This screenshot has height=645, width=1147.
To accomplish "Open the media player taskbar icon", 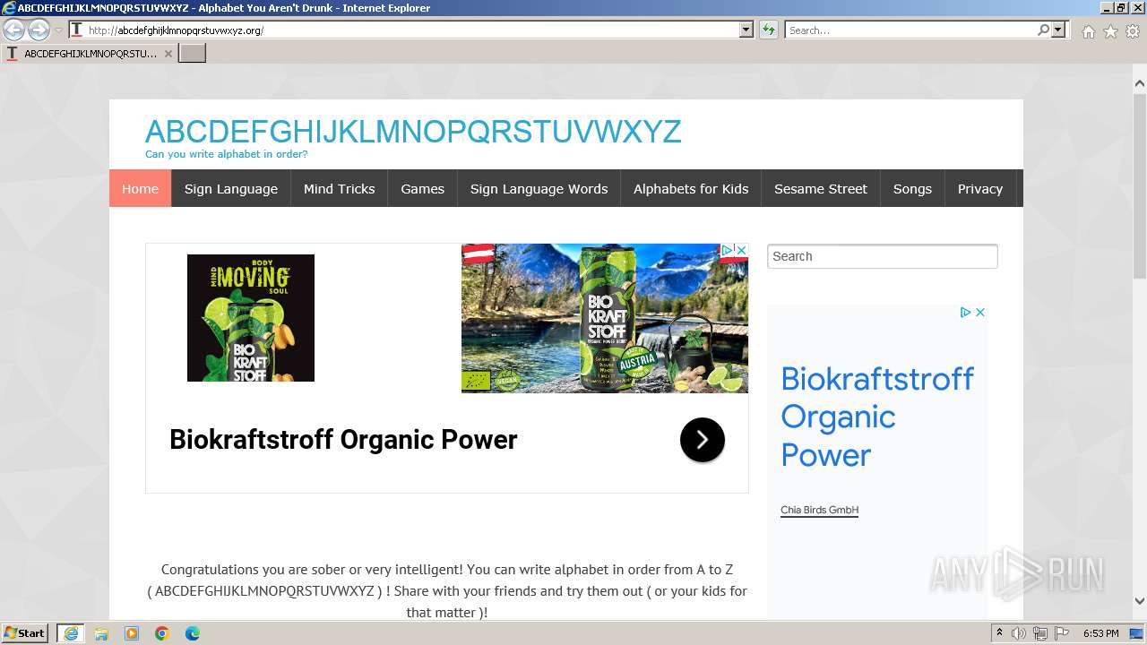I will pos(132,633).
